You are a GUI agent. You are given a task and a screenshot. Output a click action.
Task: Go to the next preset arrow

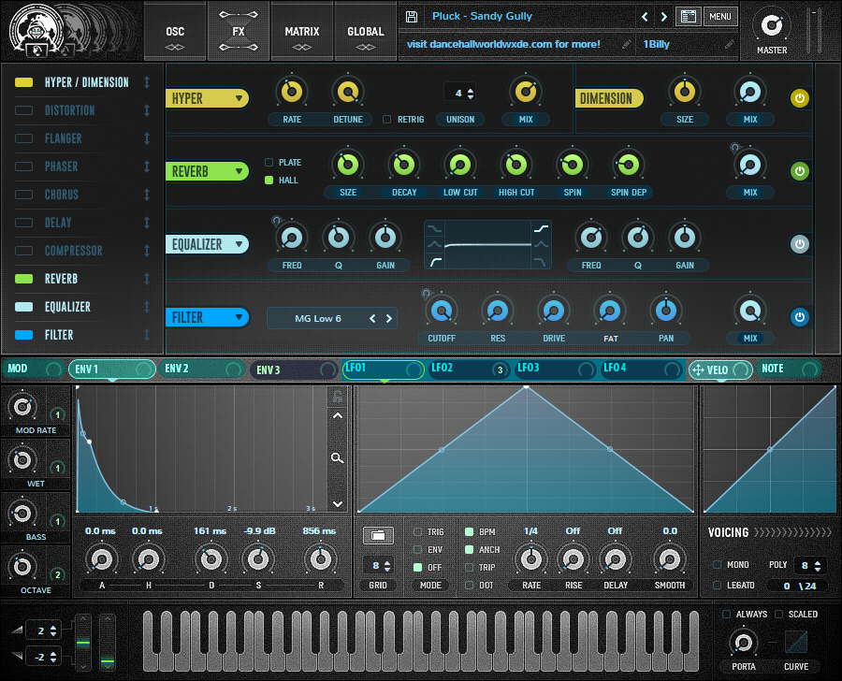pos(664,17)
